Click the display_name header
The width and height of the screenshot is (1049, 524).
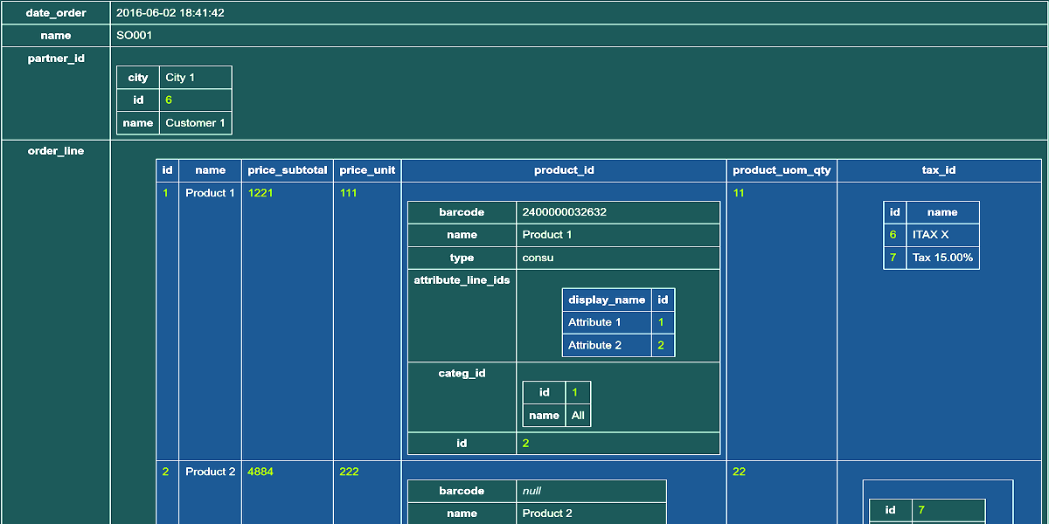607,300
